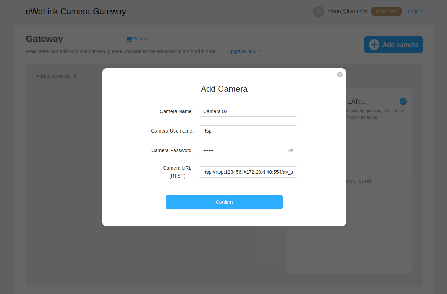
Task: Open the Upgrade now link
Action: coord(244,51)
